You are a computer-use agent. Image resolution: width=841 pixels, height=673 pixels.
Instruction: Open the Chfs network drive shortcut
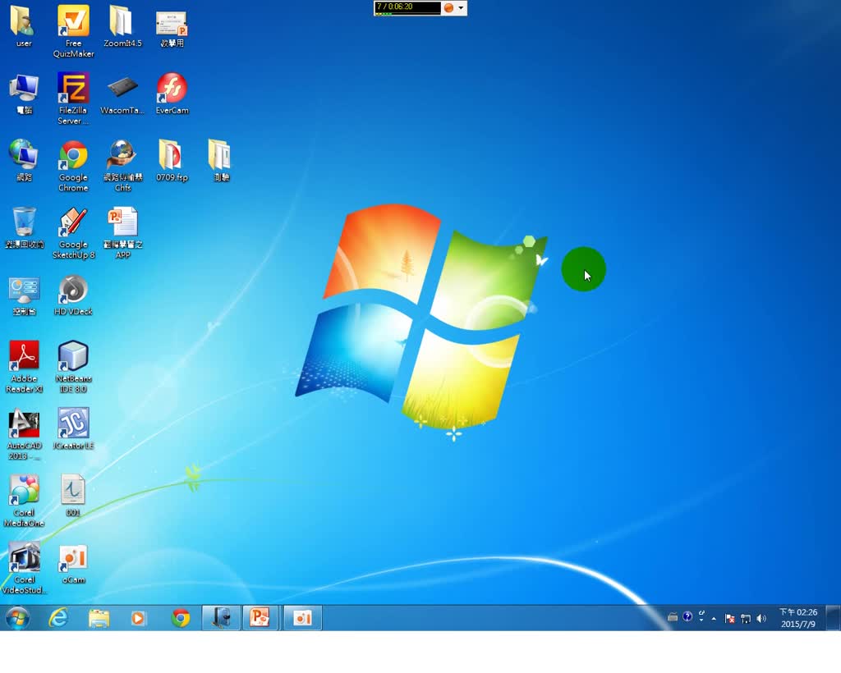[122, 166]
